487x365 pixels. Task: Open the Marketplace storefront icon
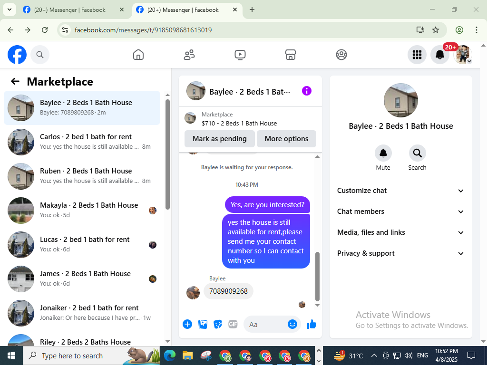tap(291, 55)
